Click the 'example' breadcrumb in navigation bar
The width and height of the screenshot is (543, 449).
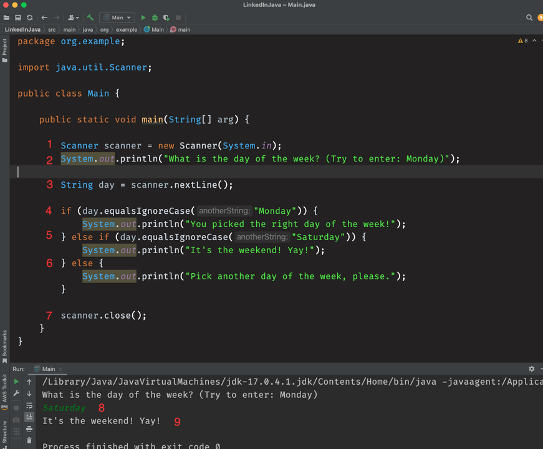tap(127, 29)
